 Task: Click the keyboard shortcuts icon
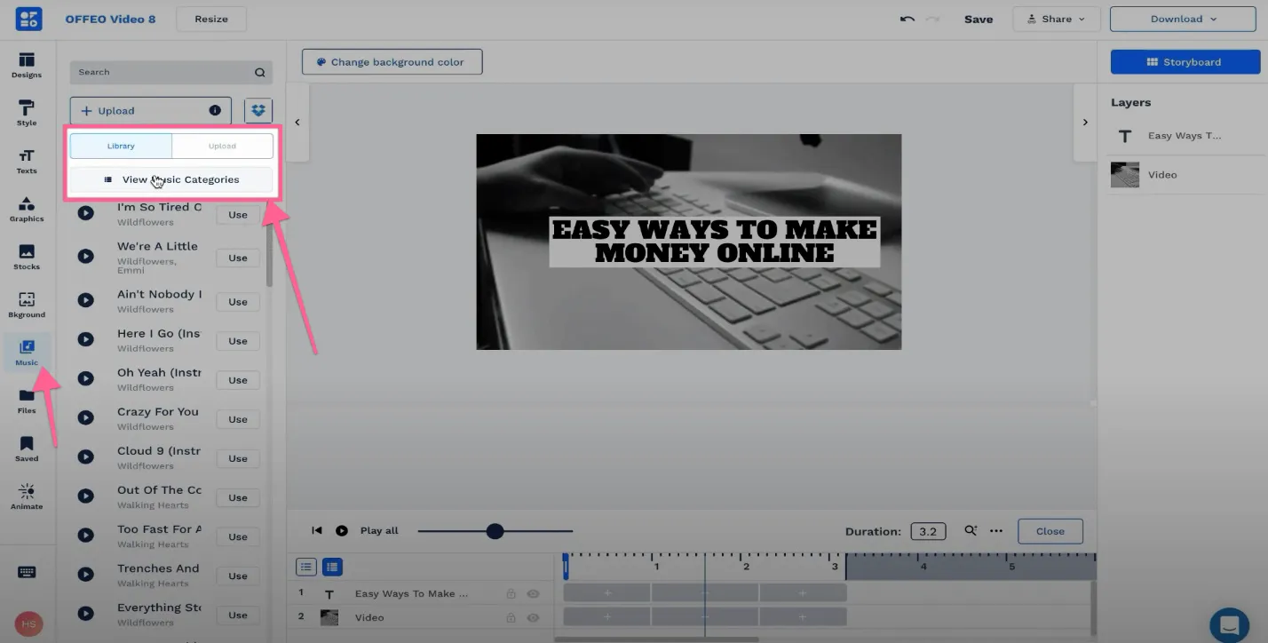click(x=27, y=572)
